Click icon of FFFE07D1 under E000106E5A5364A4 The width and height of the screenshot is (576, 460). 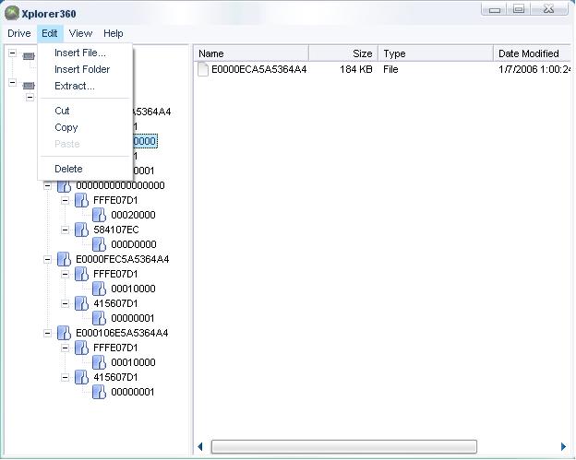click(x=81, y=348)
